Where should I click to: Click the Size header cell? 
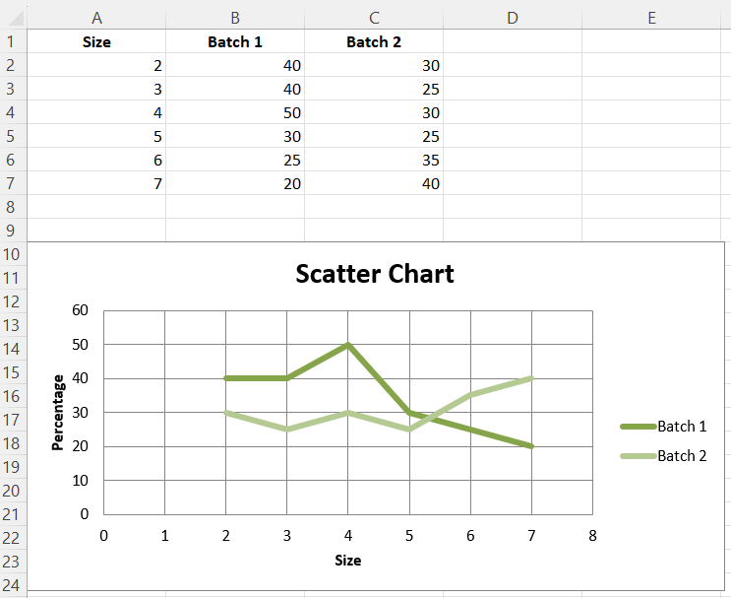[x=96, y=42]
